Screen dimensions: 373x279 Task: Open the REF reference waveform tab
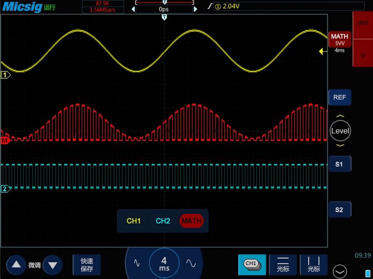340,97
